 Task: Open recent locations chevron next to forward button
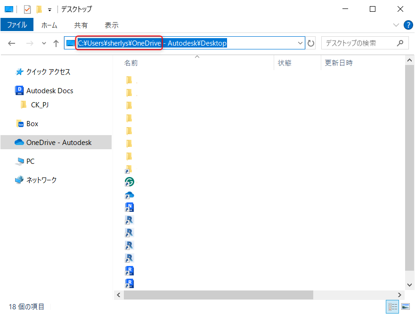point(43,43)
